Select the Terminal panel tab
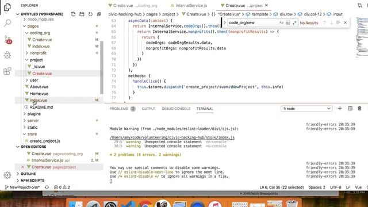 [205, 109]
